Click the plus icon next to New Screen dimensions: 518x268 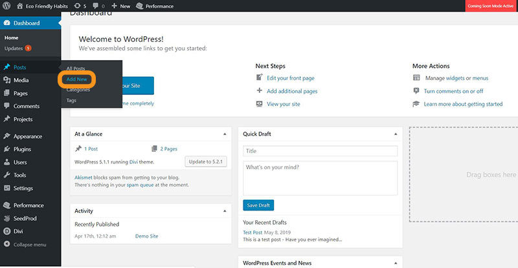115,6
